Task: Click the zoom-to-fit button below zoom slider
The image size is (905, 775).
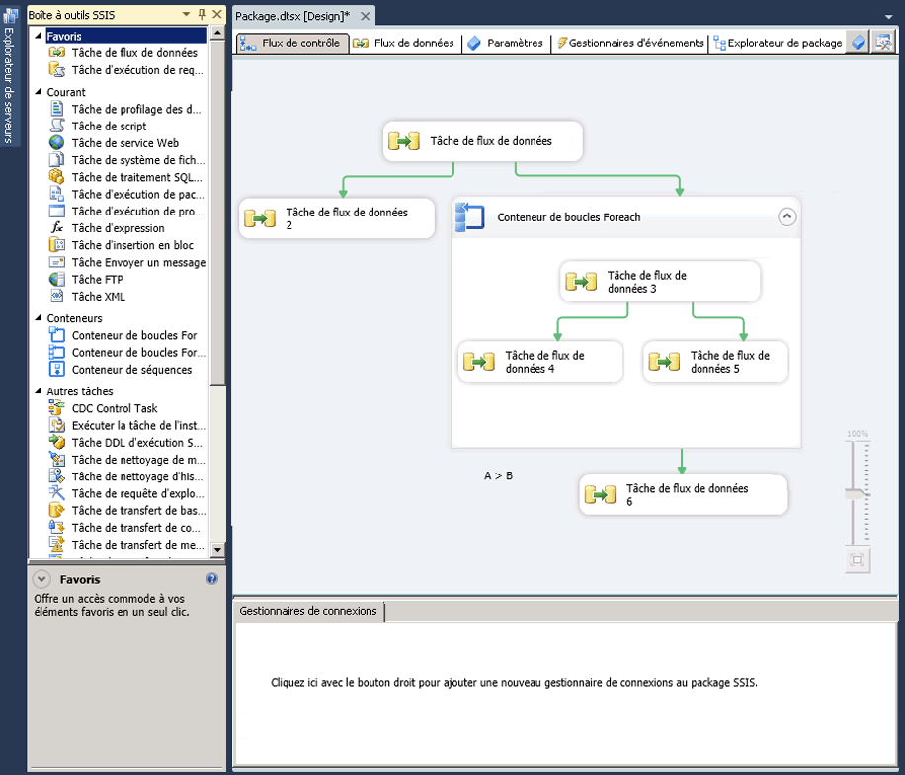Action: (x=857, y=560)
